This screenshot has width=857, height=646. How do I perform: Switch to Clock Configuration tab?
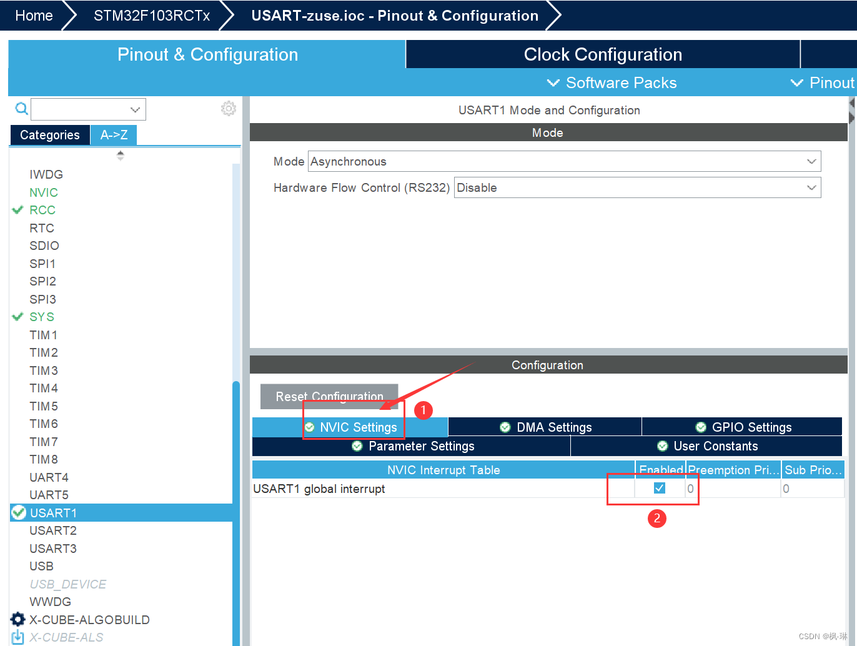(x=603, y=54)
